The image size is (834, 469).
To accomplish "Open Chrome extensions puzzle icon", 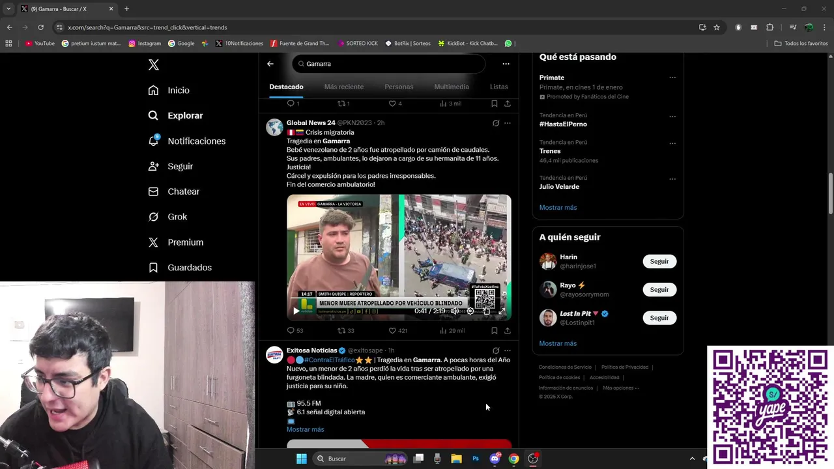I will click(769, 27).
